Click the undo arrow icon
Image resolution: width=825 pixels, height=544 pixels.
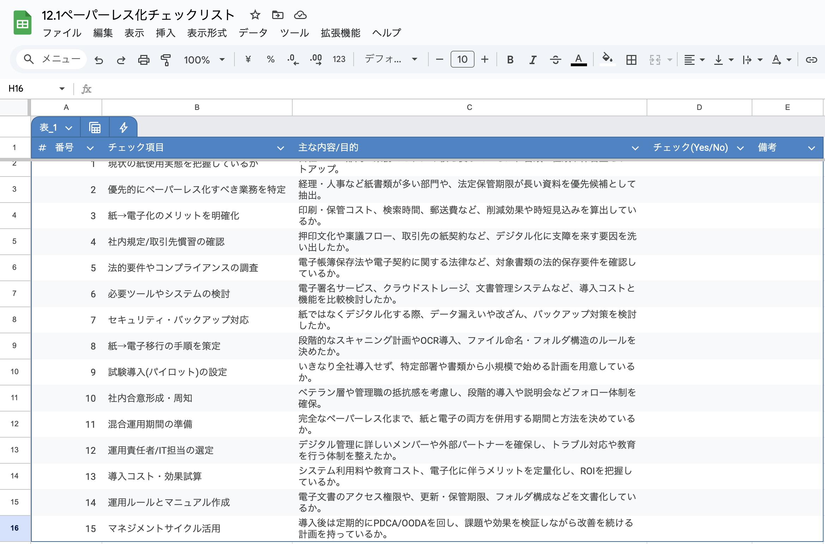coord(99,60)
